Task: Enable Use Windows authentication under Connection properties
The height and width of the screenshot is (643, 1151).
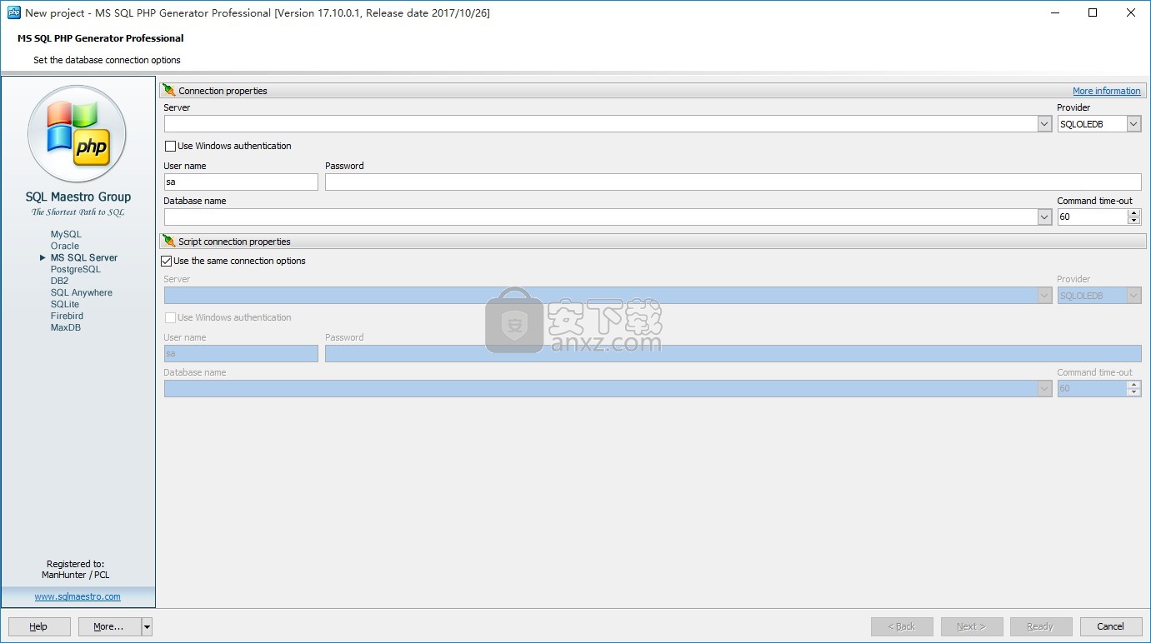Action: [x=171, y=147]
